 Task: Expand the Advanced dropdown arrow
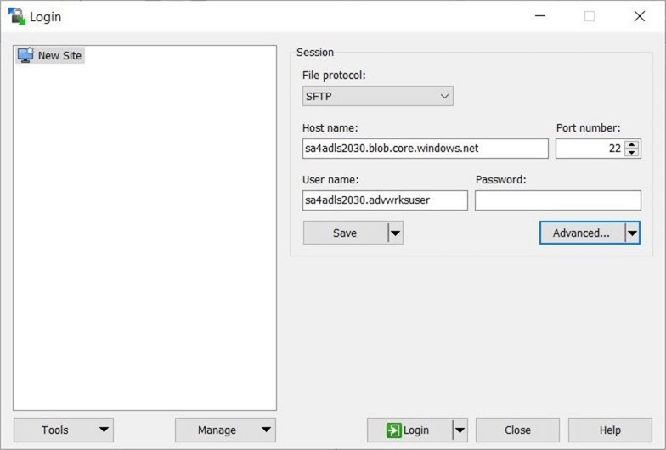[x=632, y=233]
